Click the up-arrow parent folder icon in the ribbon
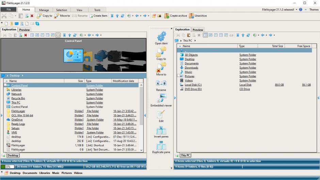This screenshot has height=180, width=320. (117, 16)
